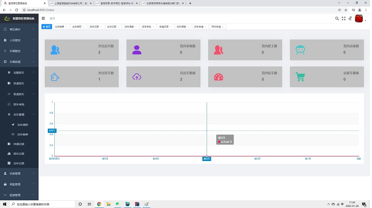This screenshot has height=208, width=372.
Task: Switch to the 首页 tab
Action: pyautogui.click(x=47, y=27)
